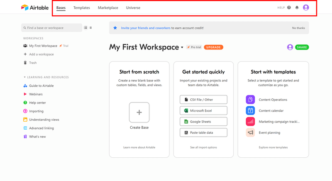332x181 pixels.
Task: Click Content Operations template icon
Action: point(250,100)
